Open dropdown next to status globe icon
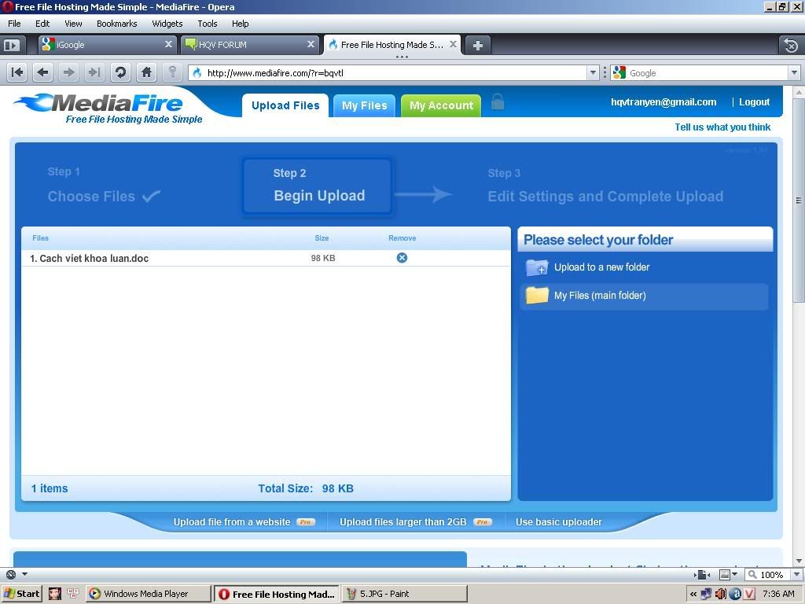 click(x=24, y=574)
